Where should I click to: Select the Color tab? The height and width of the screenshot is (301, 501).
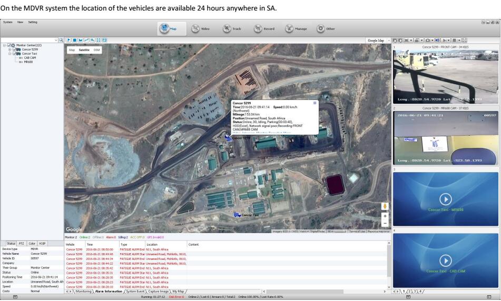32,243
